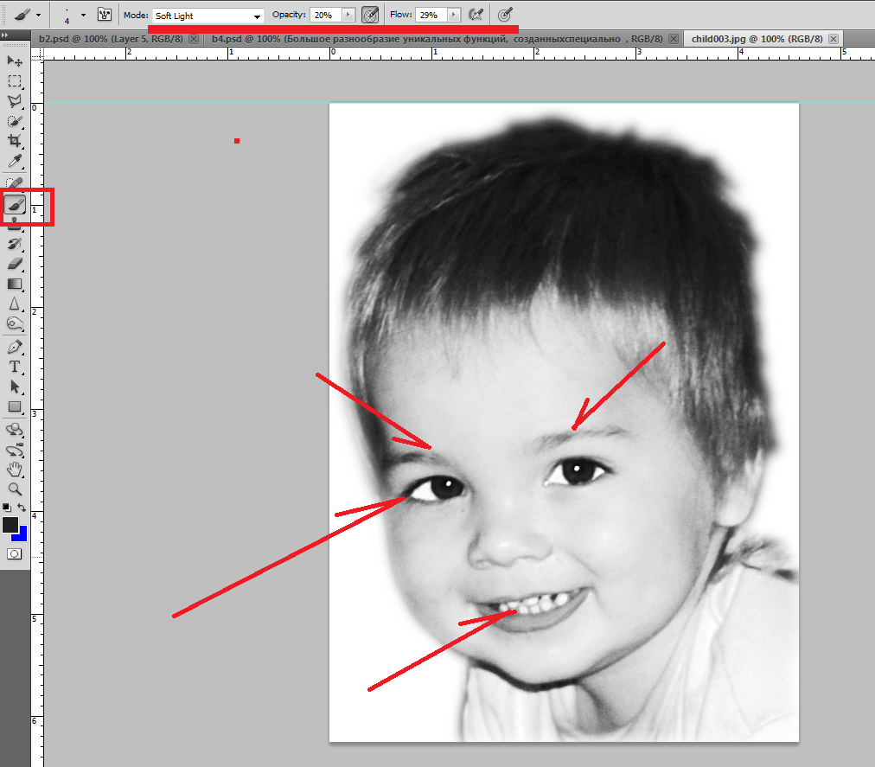Screen dimensions: 875x767
Task: Select the Crop tool
Action: 15,141
